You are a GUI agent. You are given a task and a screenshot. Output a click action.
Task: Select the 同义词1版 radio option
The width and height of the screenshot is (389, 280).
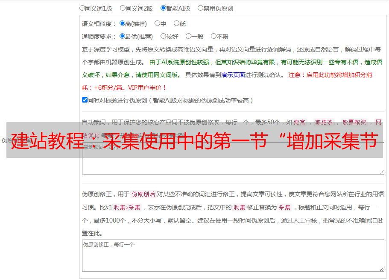pyautogui.click(x=82, y=8)
